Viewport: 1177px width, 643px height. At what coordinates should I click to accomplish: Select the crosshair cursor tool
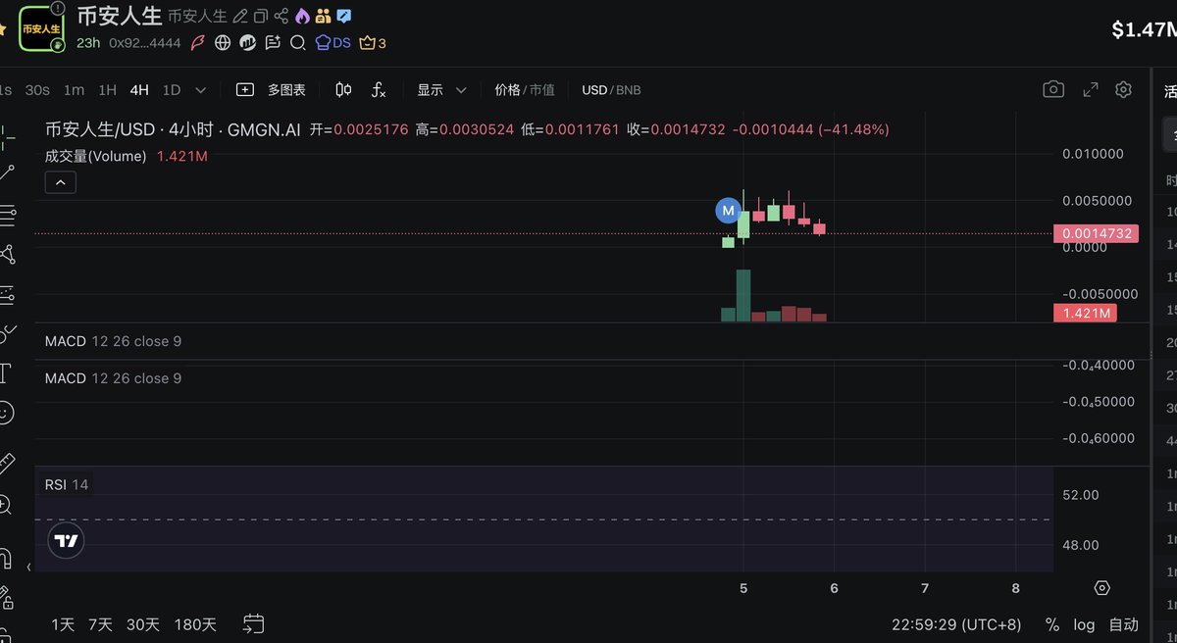7,136
